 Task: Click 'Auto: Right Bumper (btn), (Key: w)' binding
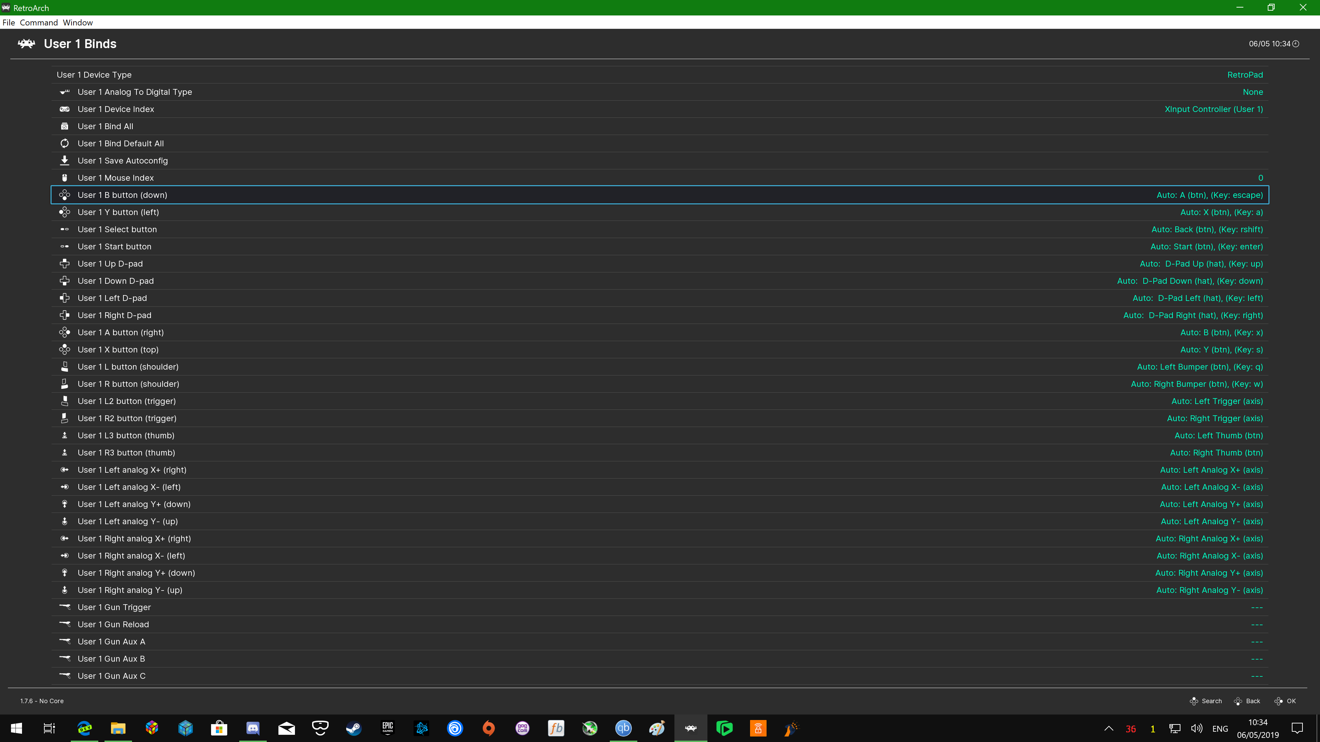[1197, 384]
